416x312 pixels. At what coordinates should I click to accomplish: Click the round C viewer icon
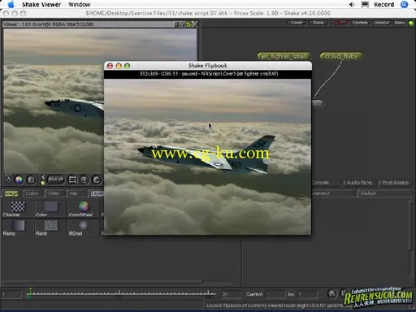point(97,180)
